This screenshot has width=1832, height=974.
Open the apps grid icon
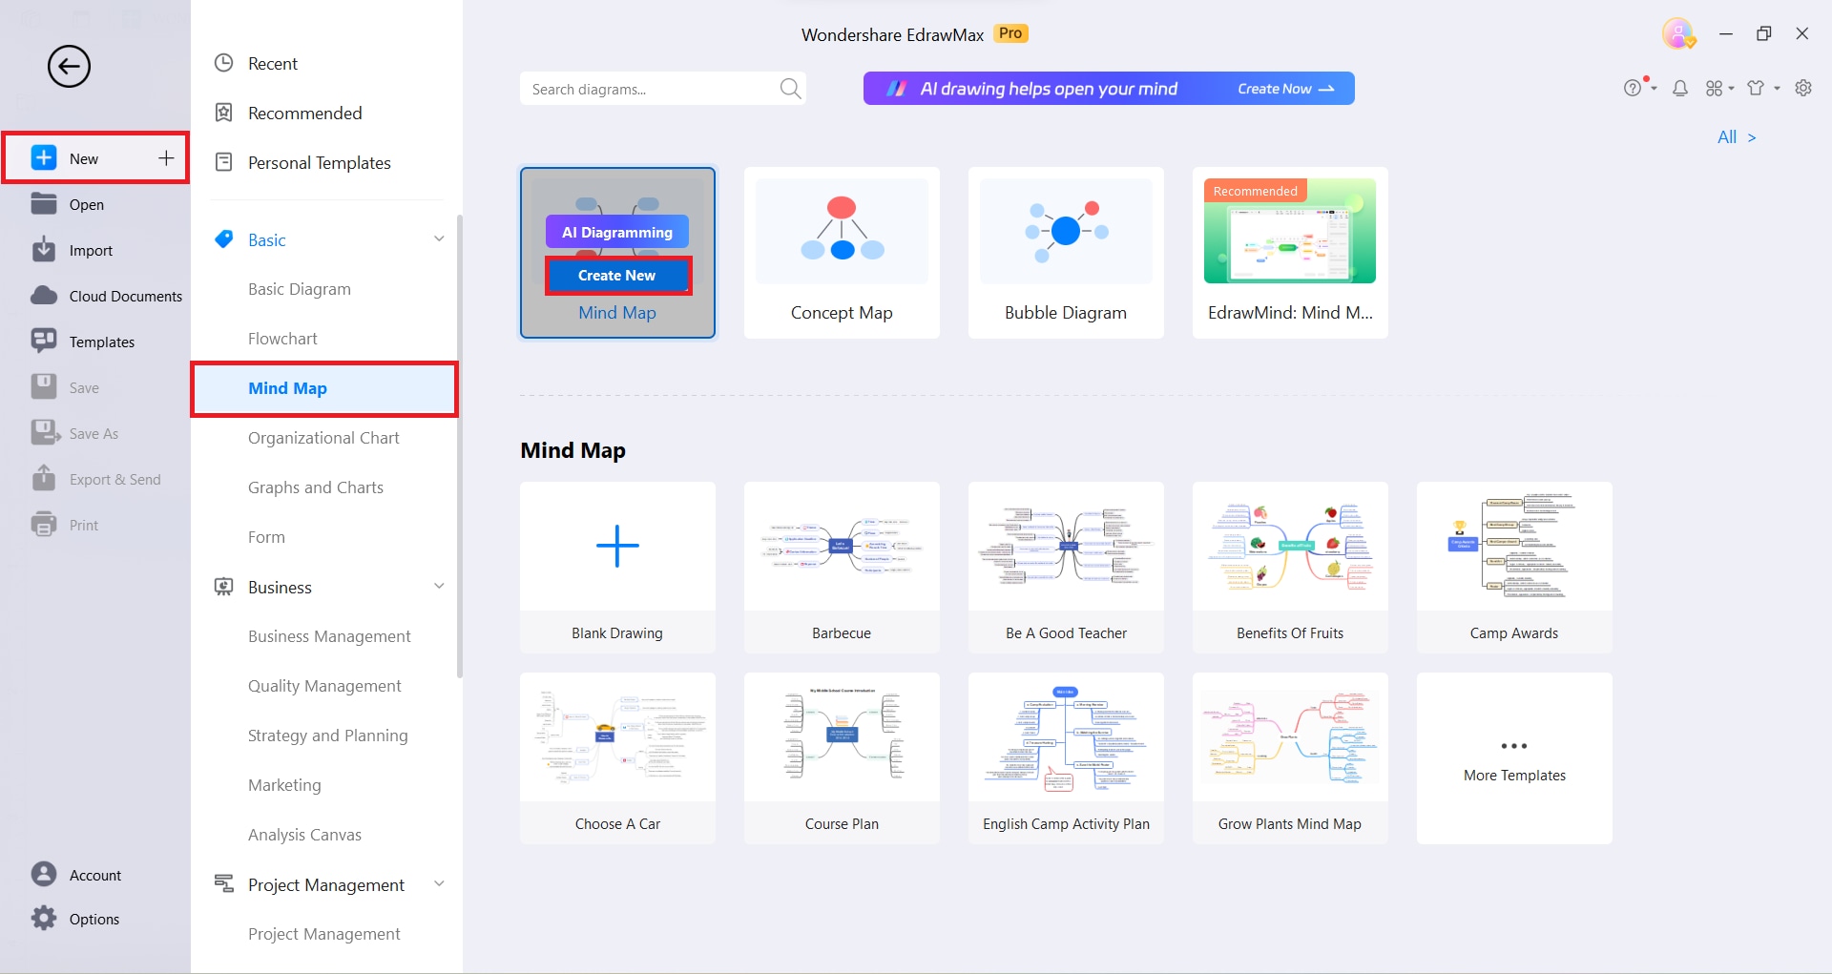(x=1715, y=88)
